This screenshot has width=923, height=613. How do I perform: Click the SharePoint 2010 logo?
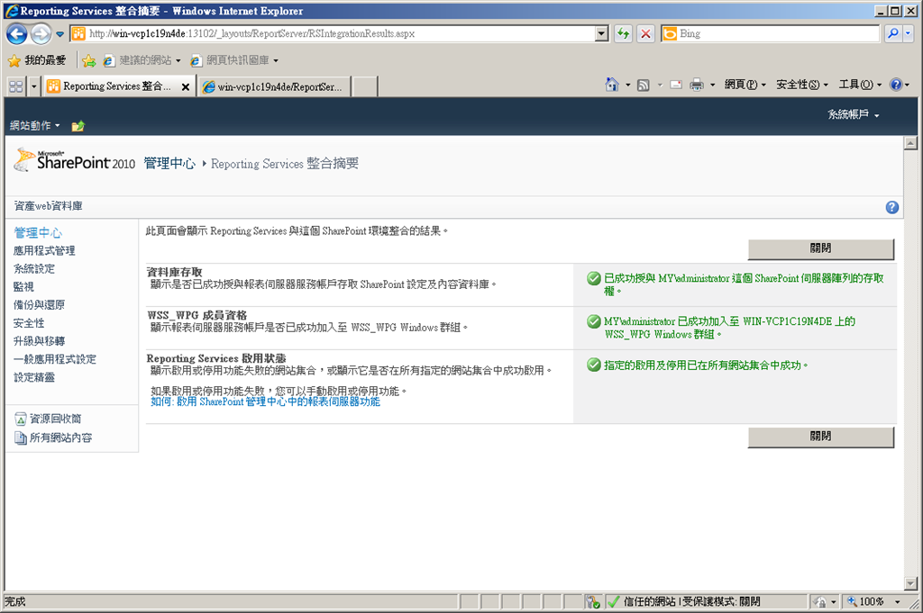pyautogui.click(x=75, y=160)
